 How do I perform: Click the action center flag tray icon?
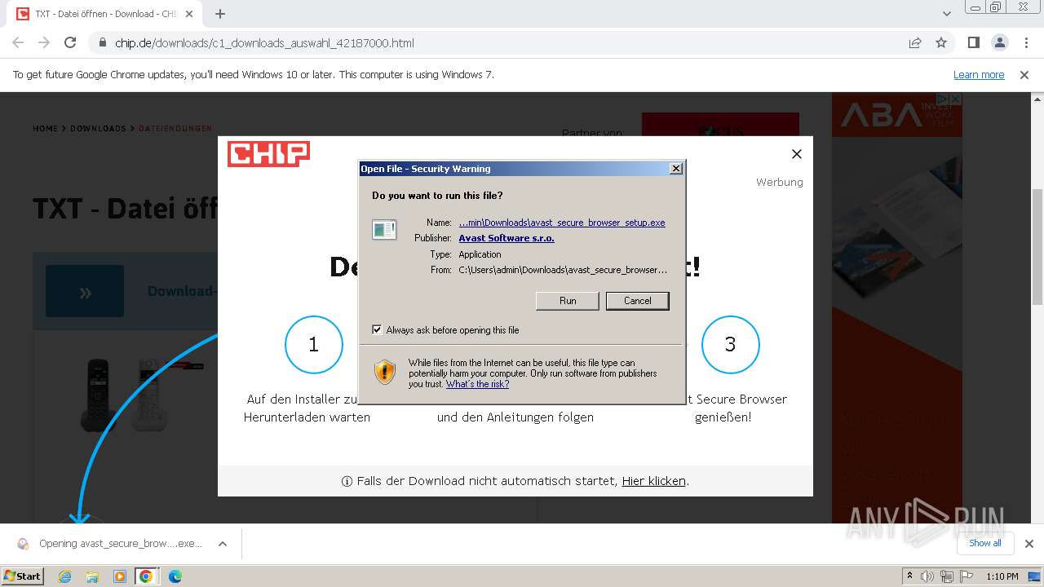pos(967,576)
